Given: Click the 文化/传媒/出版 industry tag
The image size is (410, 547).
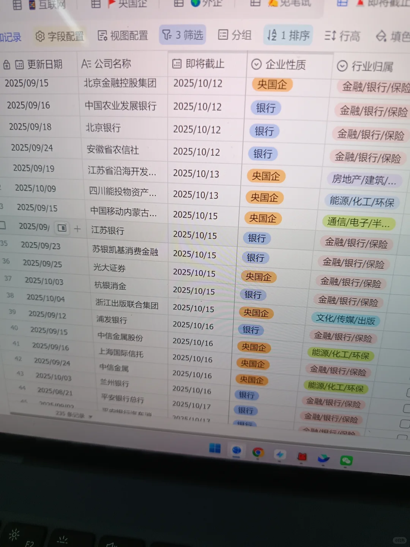Looking at the screenshot, I should coord(345,319).
